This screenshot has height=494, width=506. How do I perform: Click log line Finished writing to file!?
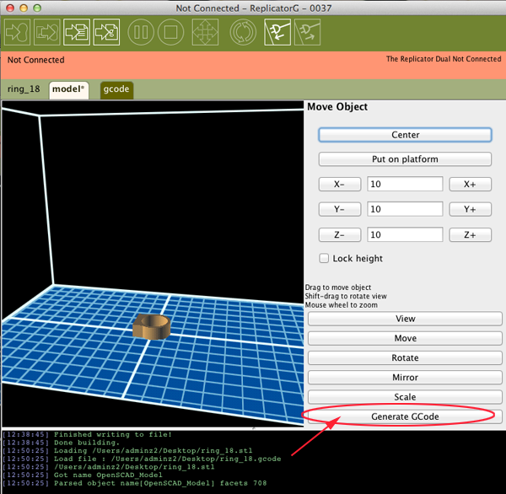pos(113,435)
